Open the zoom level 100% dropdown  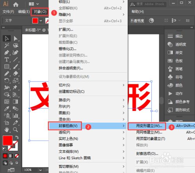tap(41, 170)
